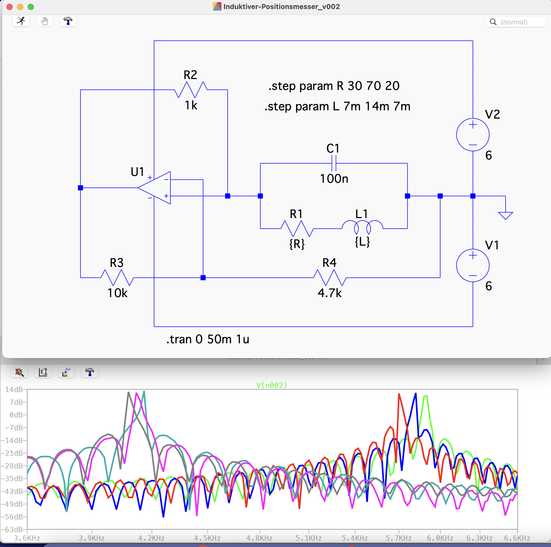Select voltage source V1 symbol
Image resolution: width=551 pixels, height=547 pixels.
[x=473, y=265]
